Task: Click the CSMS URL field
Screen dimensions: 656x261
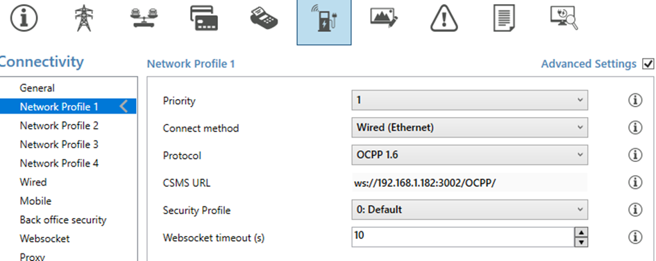Action: coord(469,182)
